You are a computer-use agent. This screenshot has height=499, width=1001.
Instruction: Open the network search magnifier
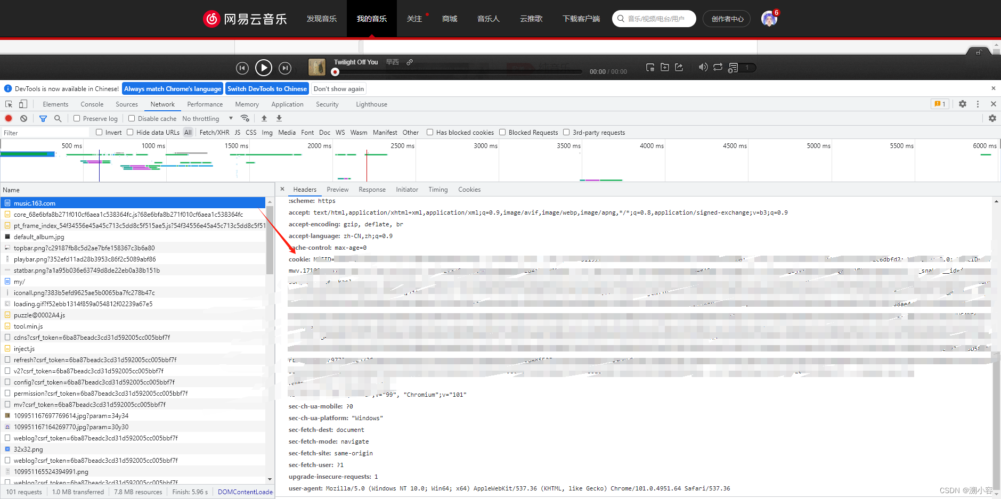click(58, 118)
